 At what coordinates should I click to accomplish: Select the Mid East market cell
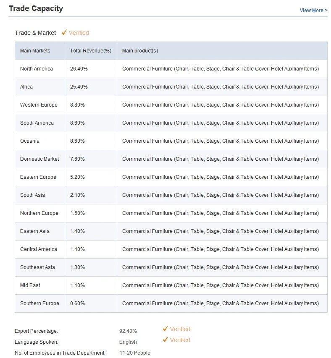tap(30, 285)
